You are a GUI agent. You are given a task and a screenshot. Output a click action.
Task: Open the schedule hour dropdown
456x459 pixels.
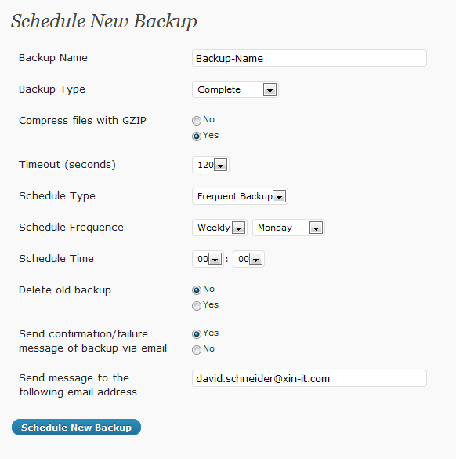click(208, 259)
